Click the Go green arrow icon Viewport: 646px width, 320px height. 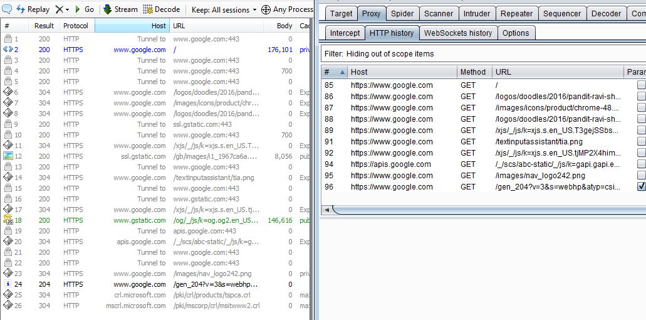78,9
